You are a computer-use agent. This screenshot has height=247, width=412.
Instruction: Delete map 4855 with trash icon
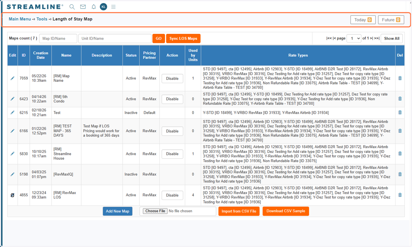(400, 195)
